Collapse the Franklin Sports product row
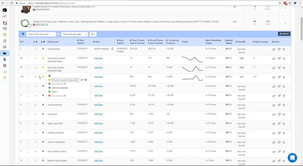The height and width of the screenshot is (166, 303). pyautogui.click(x=285, y=8)
